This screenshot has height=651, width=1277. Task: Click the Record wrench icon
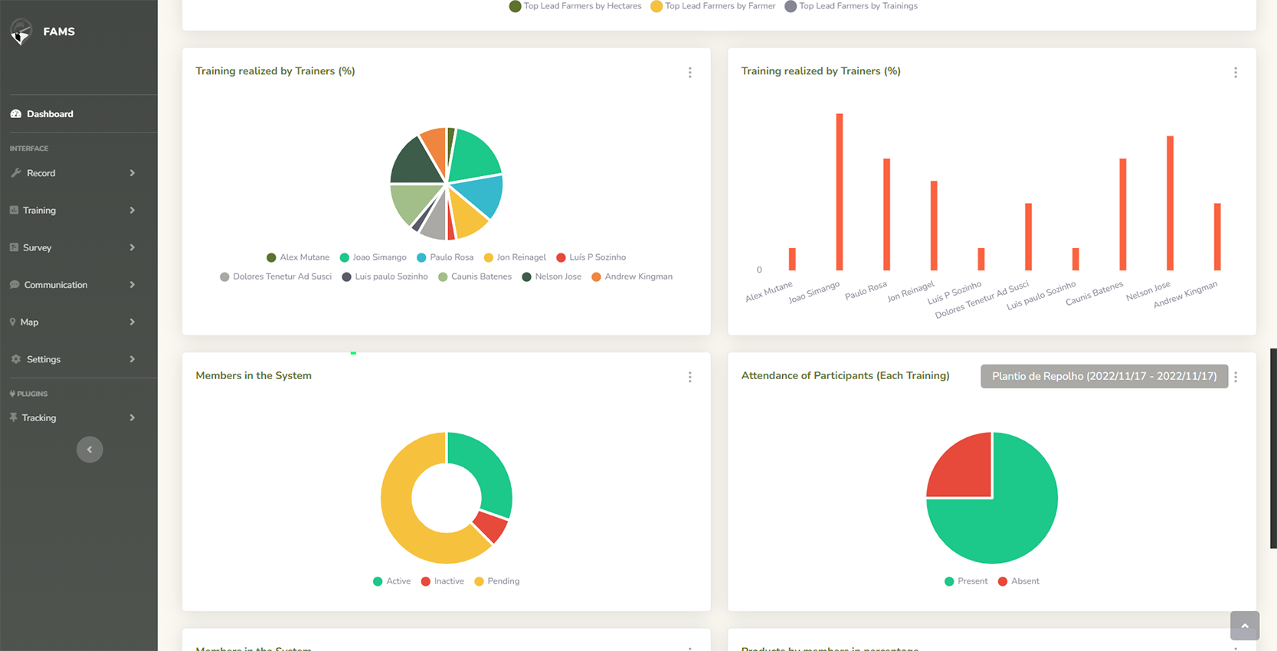point(15,173)
